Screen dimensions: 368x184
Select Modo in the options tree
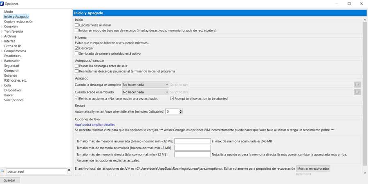click(9, 12)
